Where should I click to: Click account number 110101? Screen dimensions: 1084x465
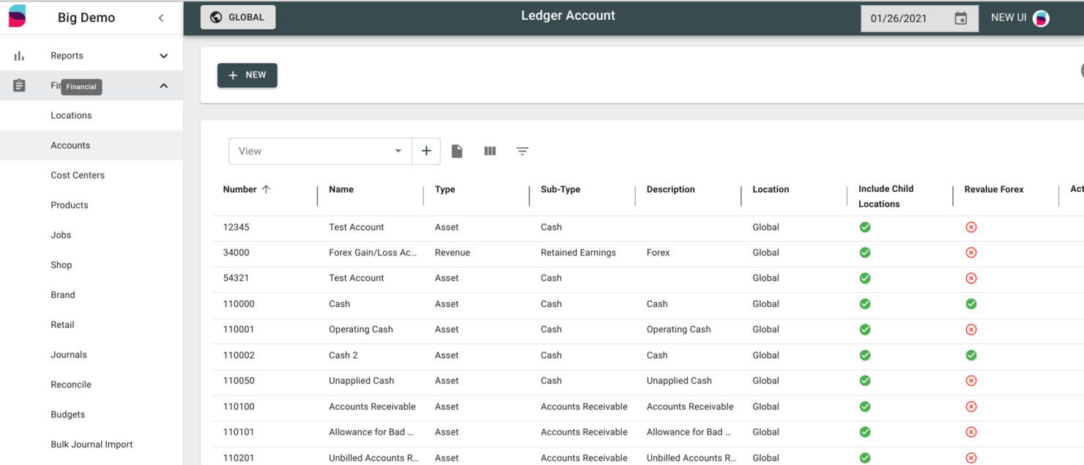(x=239, y=432)
